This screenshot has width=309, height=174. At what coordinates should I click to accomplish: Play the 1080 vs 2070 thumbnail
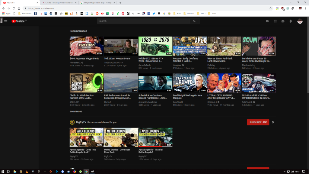click(155, 46)
